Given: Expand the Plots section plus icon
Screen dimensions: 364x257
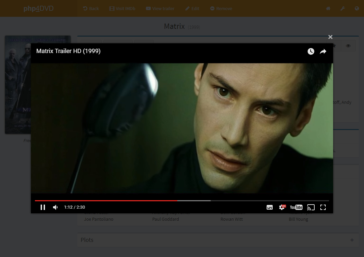Looking at the screenshot, I should click(352, 240).
